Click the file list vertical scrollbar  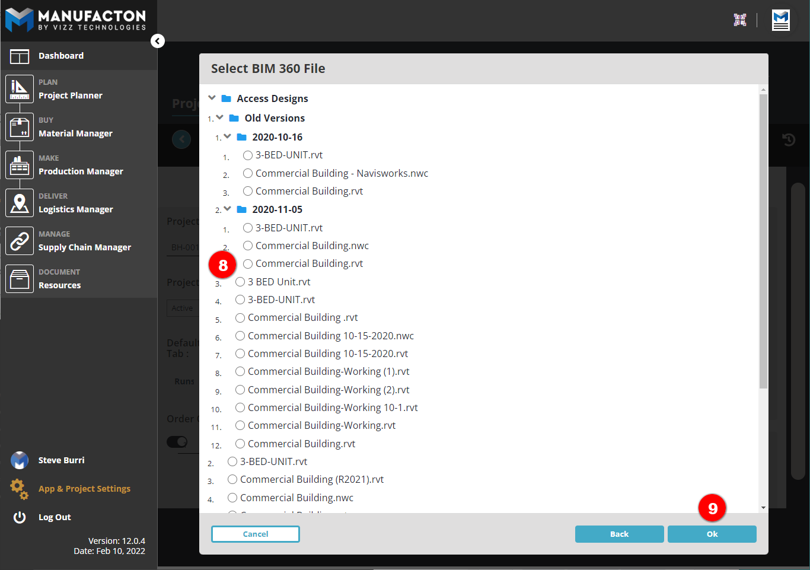[763, 237]
